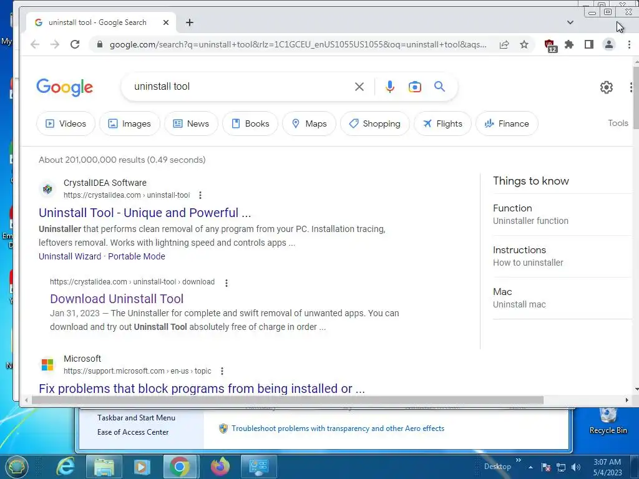This screenshot has width=639, height=479.
Task: Toggle the Chrome side panel icon
Action: point(589,44)
